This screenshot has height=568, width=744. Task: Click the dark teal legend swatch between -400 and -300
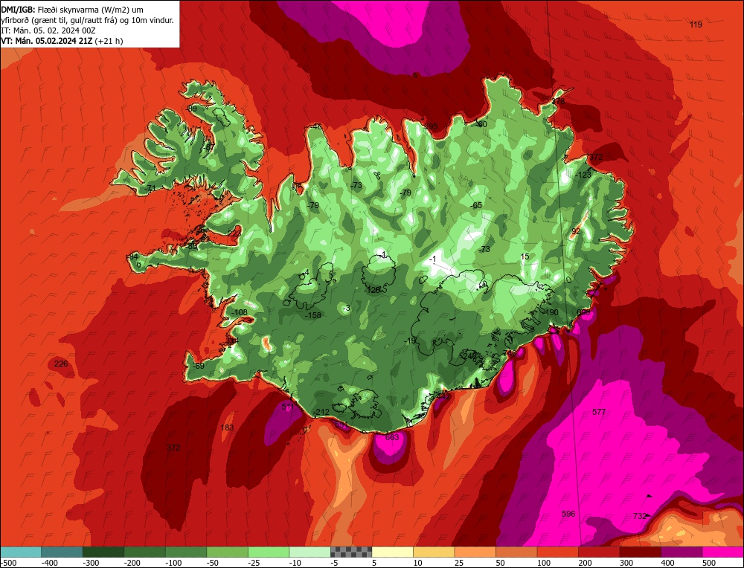click(x=62, y=552)
